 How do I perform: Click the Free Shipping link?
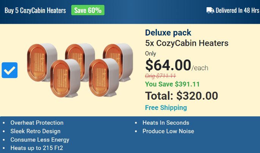tap(166, 108)
